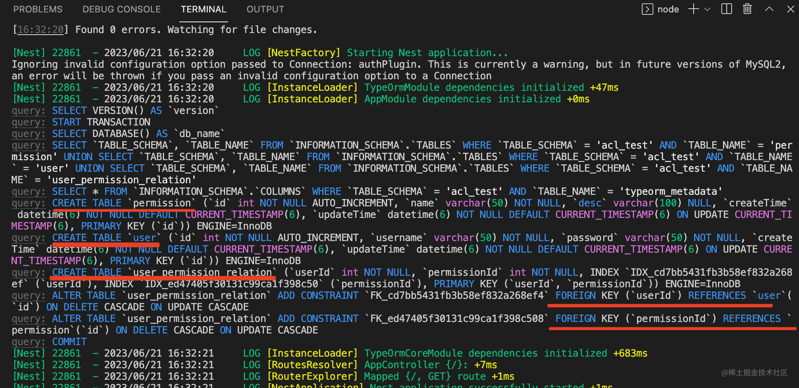Click the "node" terminal name label
Viewport: 799px width, 388px height.
[668, 9]
